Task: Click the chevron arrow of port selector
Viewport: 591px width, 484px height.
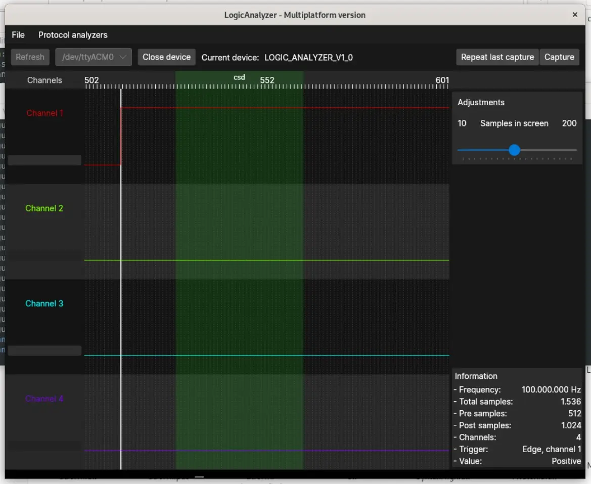Action: pyautogui.click(x=122, y=57)
